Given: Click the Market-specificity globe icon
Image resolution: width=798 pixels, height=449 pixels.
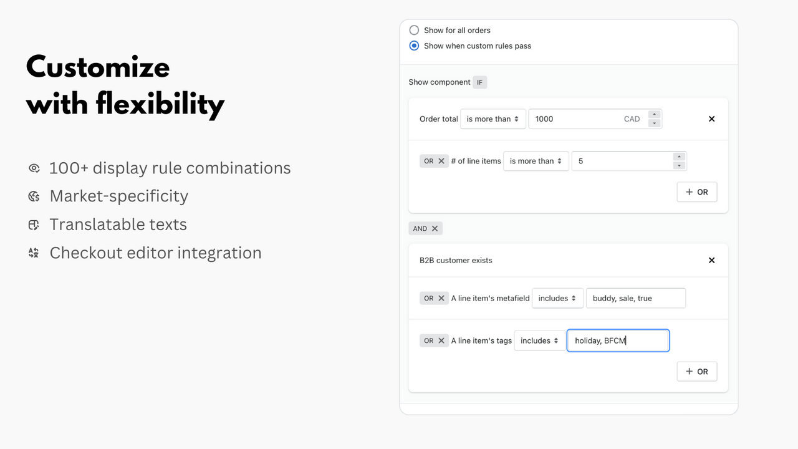Looking at the screenshot, I should 33,196.
